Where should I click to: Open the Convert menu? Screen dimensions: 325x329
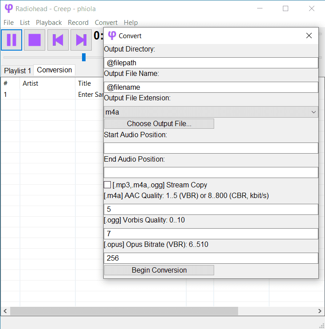click(106, 23)
